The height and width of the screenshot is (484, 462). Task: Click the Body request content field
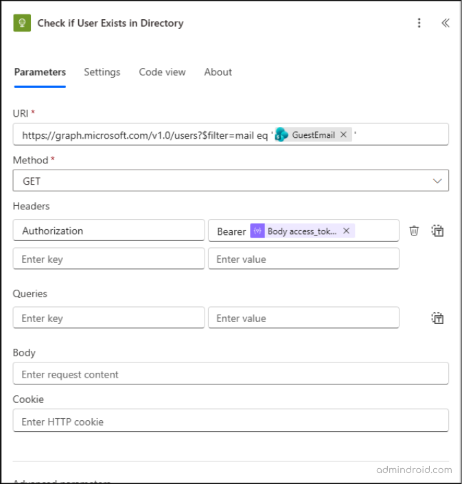pyautogui.click(x=231, y=375)
